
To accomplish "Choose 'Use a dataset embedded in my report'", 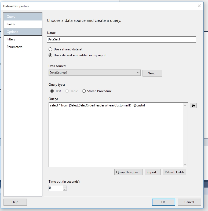I will (50, 55).
